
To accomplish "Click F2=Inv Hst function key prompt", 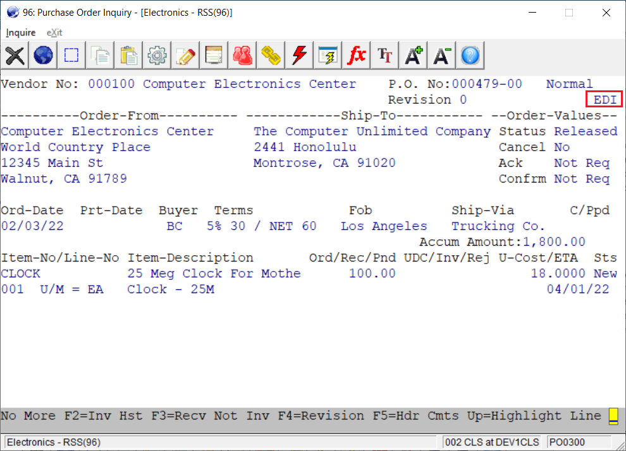I will [x=104, y=416].
